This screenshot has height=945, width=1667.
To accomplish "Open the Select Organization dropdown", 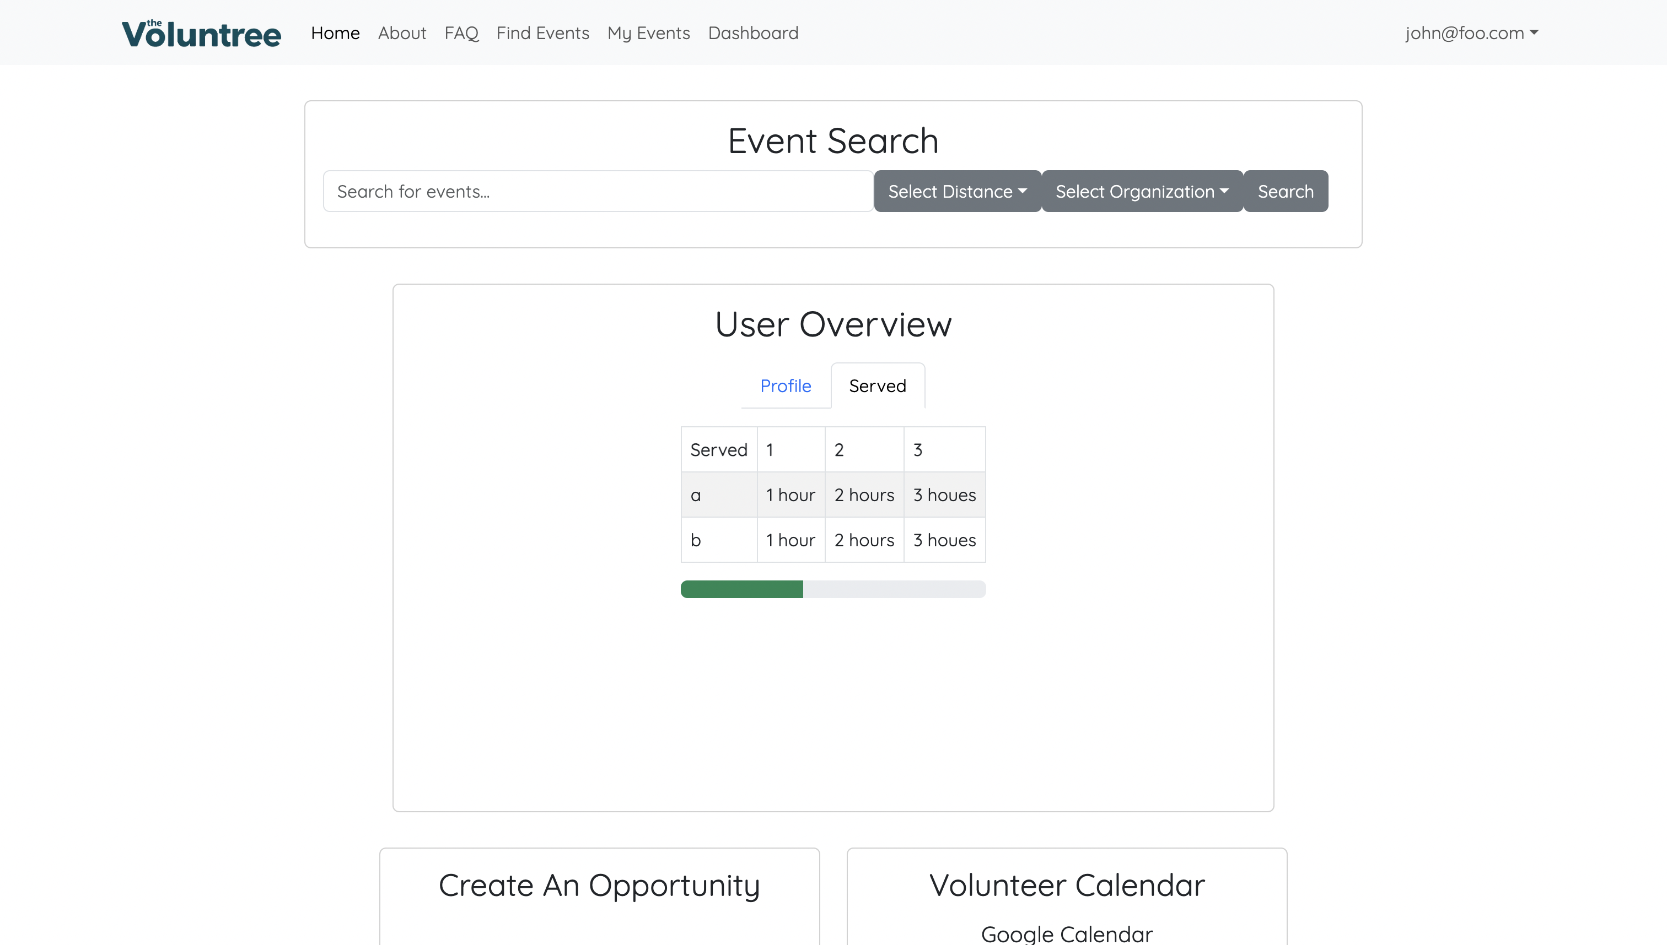I will coord(1142,191).
